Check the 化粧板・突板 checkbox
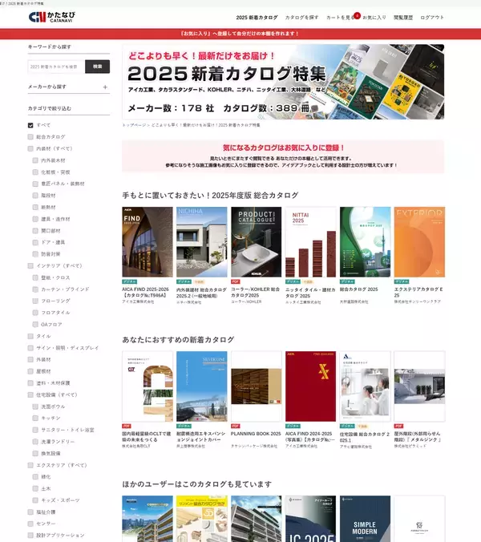The width and height of the screenshot is (481, 542). pyautogui.click(x=35, y=172)
